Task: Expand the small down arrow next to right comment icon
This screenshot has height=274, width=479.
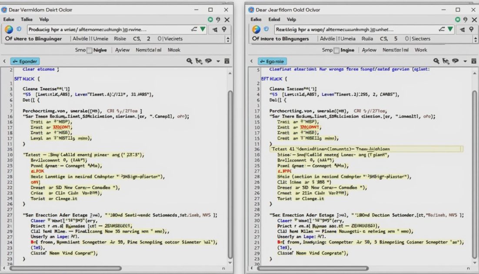Action: click(x=465, y=61)
